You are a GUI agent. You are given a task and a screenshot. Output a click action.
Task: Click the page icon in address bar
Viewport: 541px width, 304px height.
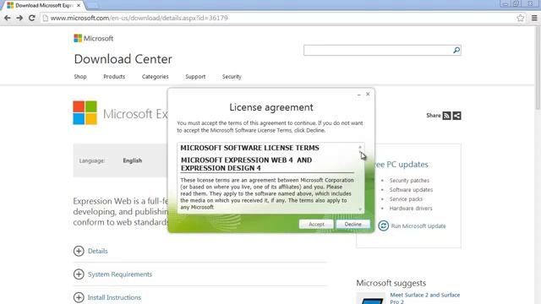(x=45, y=18)
